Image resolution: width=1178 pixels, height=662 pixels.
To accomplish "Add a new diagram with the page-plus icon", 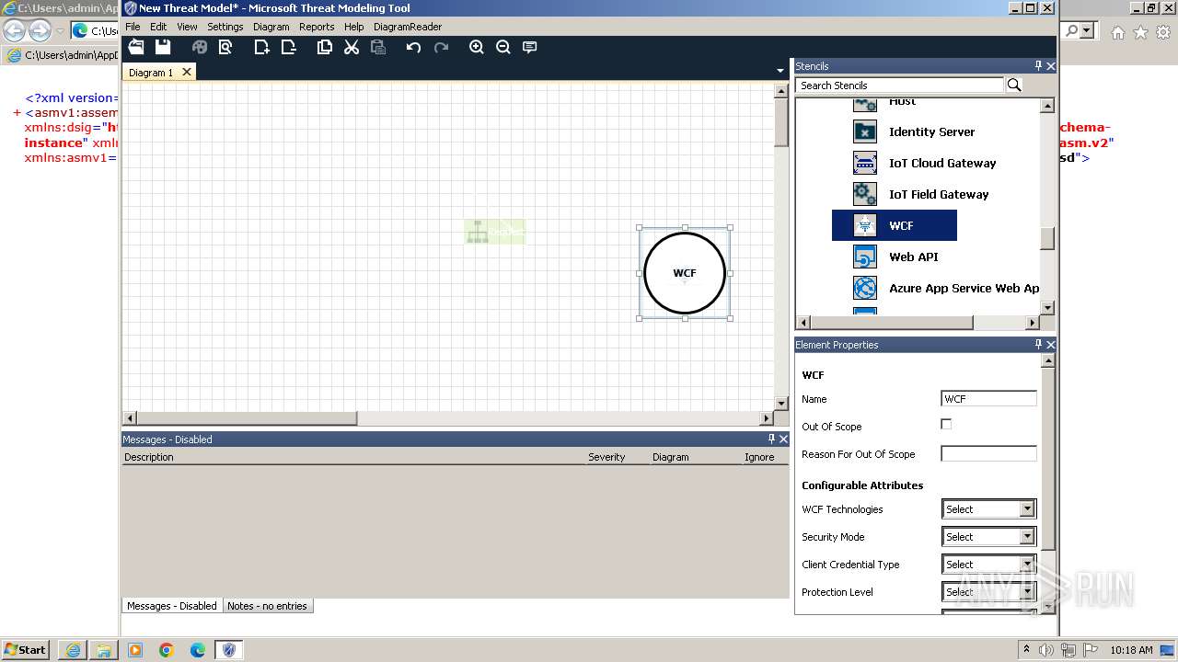I will [262, 47].
